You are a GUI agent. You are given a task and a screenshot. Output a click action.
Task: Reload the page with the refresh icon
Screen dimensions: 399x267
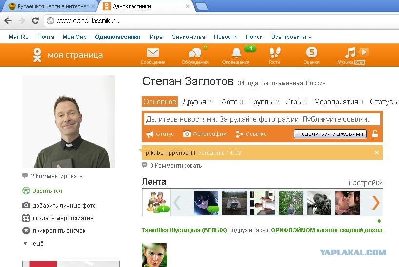coord(35,20)
